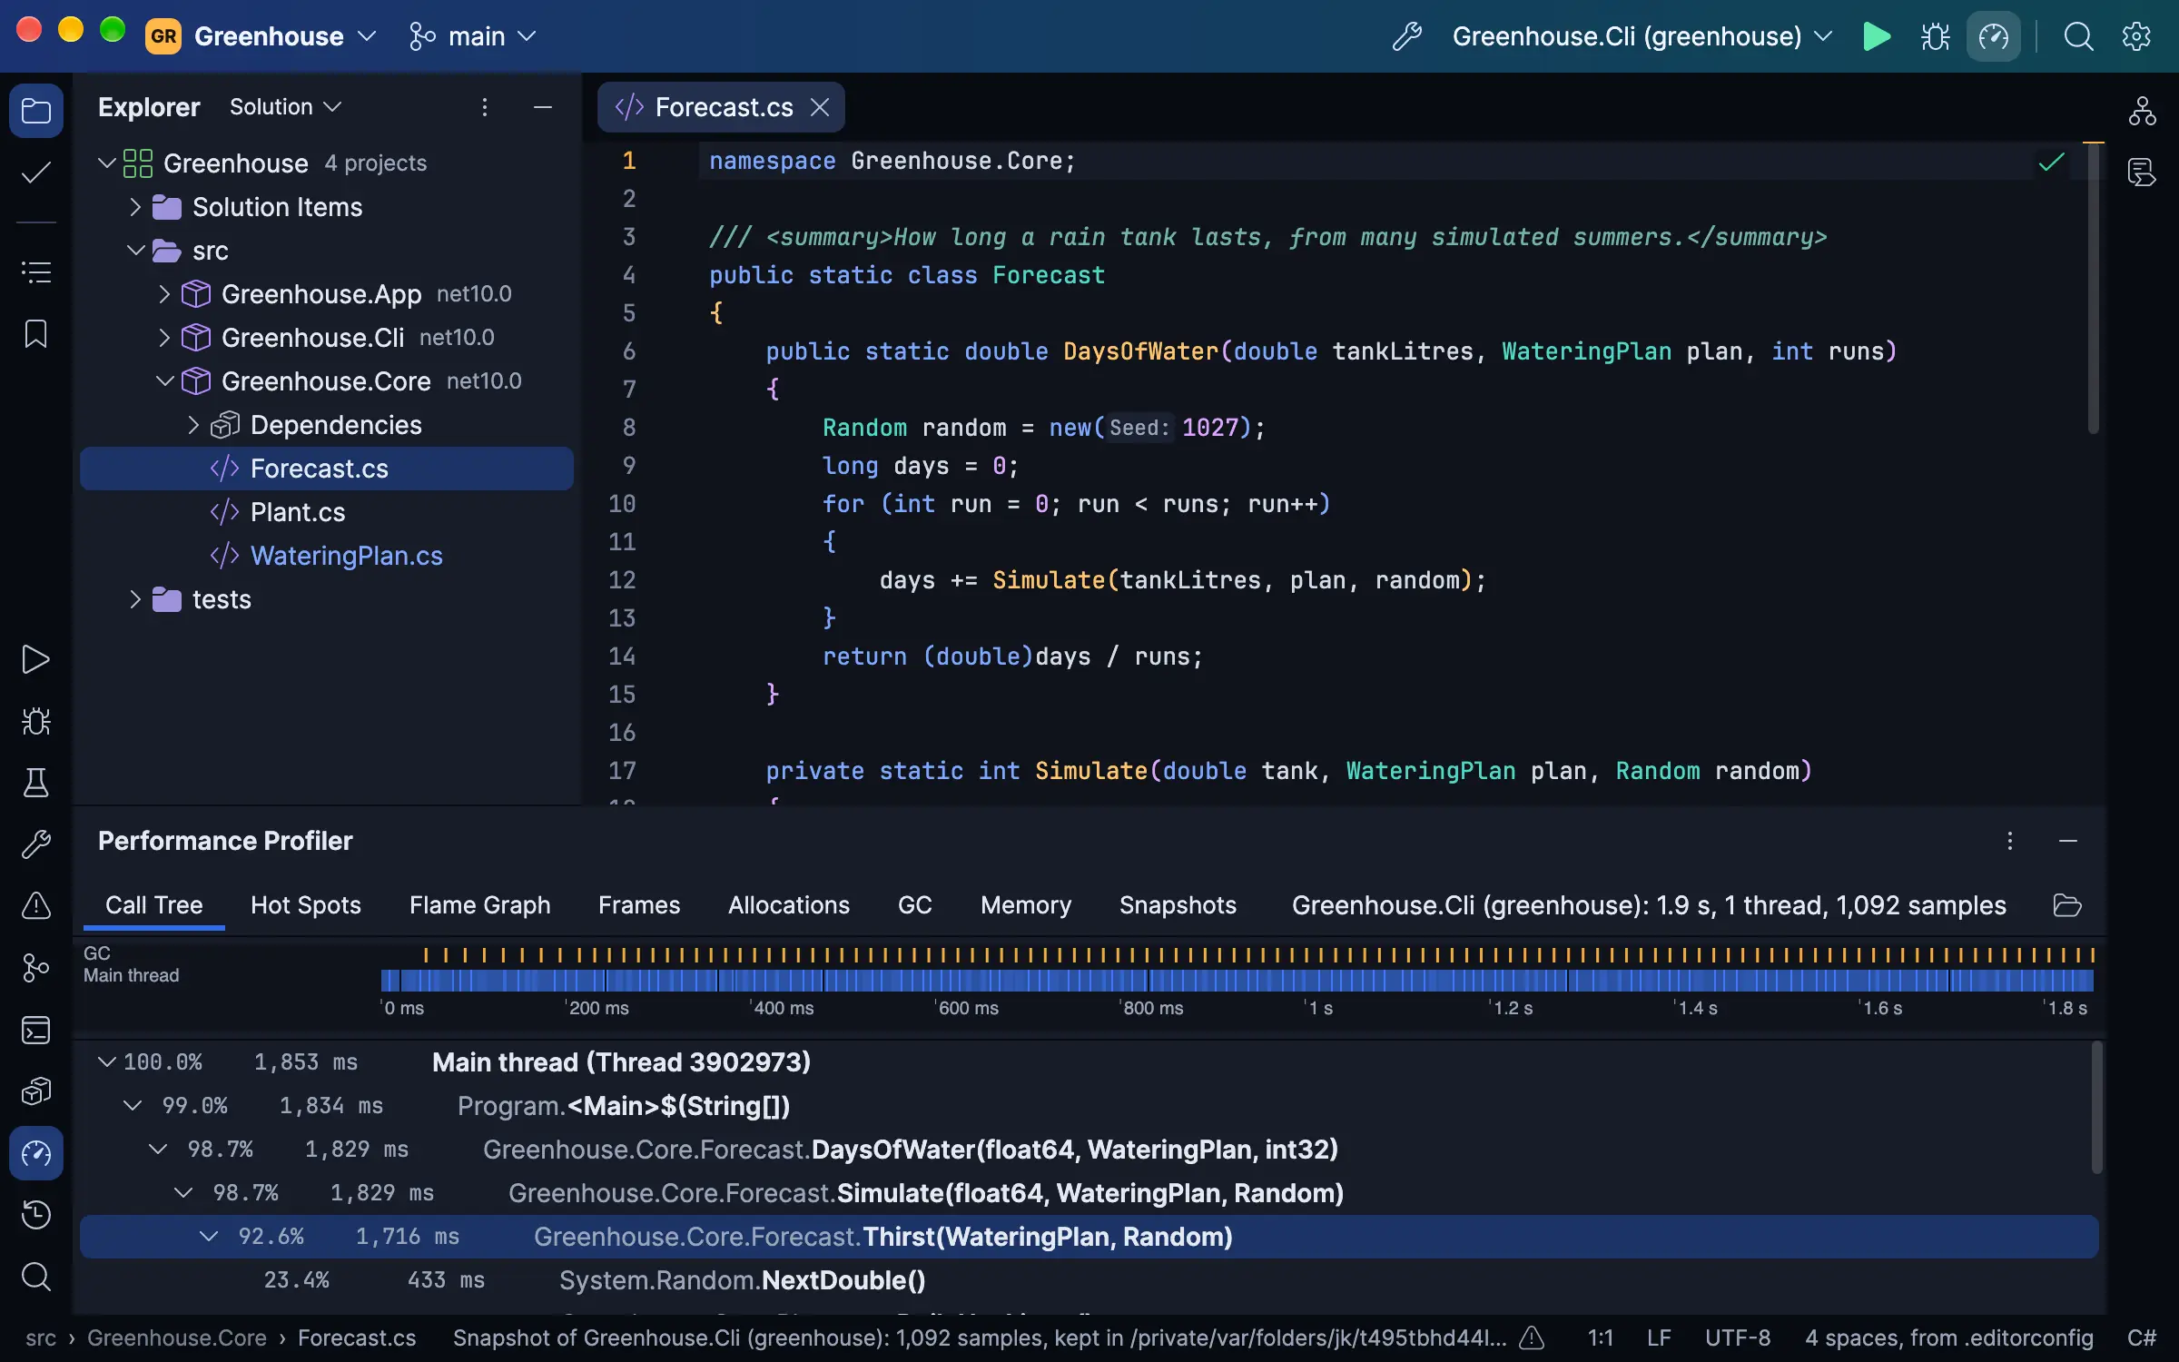Expand the Greenhouse.Cli project node
This screenshot has height=1362, width=2179.
164,338
